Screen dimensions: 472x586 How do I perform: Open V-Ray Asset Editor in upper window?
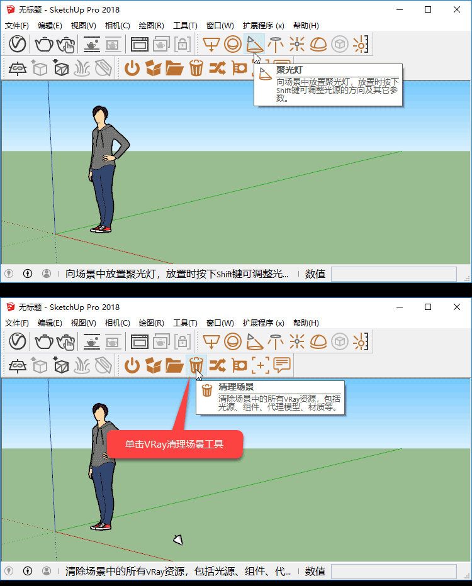click(18, 44)
